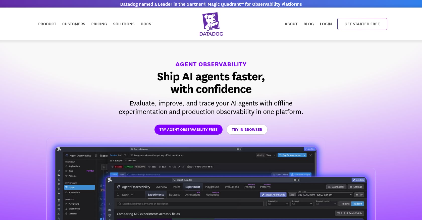Screen dimensions: 422x220
Task: Open the Traces tab in the front window
Action: (x=176, y=187)
